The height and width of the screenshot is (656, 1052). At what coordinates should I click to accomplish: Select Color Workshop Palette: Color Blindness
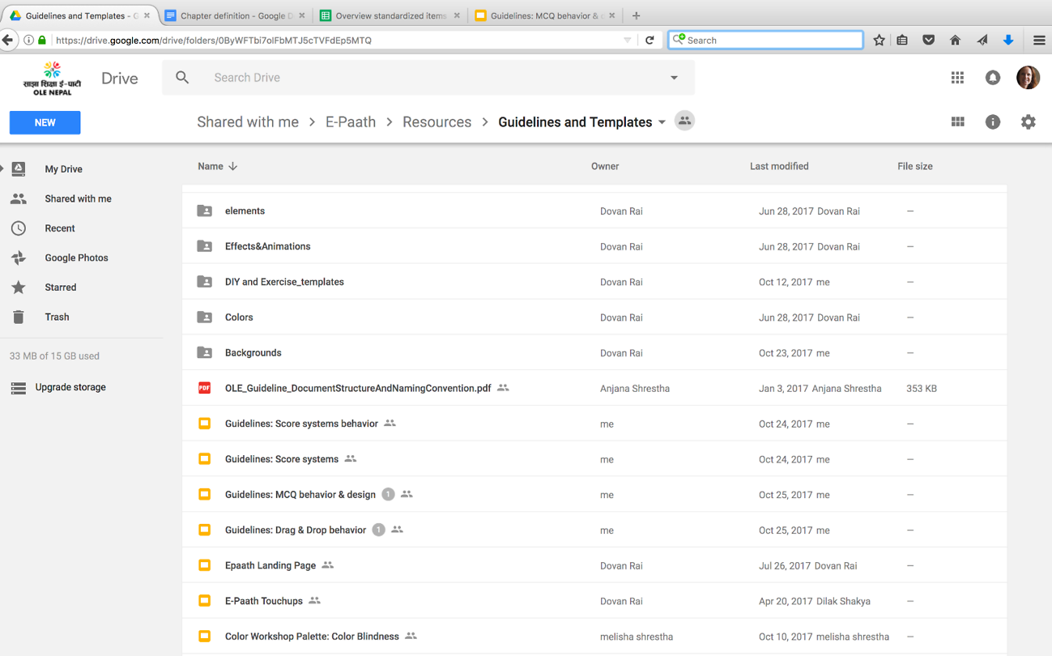[594, 637]
